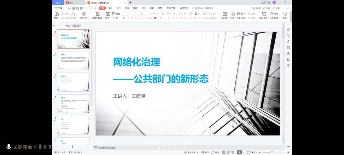Expand the 图片 (Picture) dropdown
This screenshot has height=155, width=344.
click(x=246, y=14)
